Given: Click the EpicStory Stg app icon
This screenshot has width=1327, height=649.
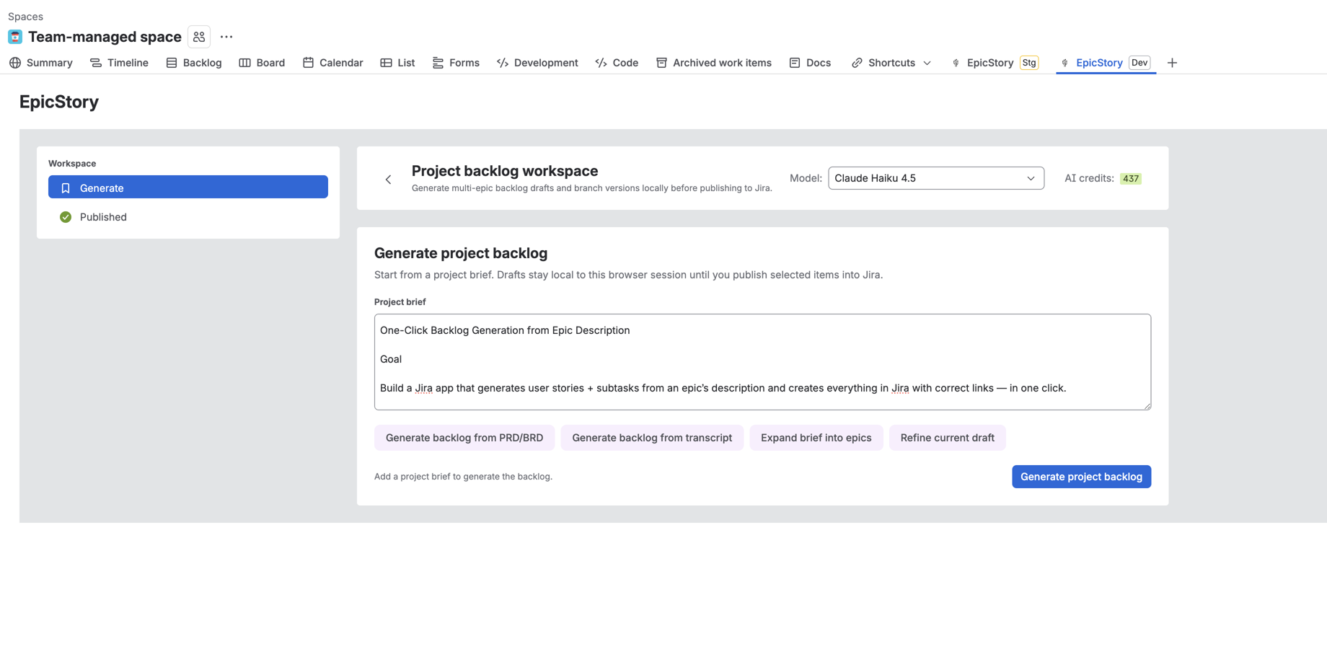Looking at the screenshot, I should (956, 63).
